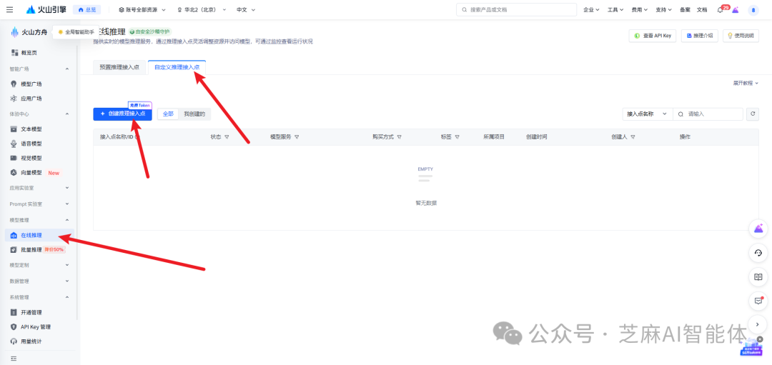772x365 pixels.
Task: Open the floating headset support icon
Action: [x=758, y=253]
